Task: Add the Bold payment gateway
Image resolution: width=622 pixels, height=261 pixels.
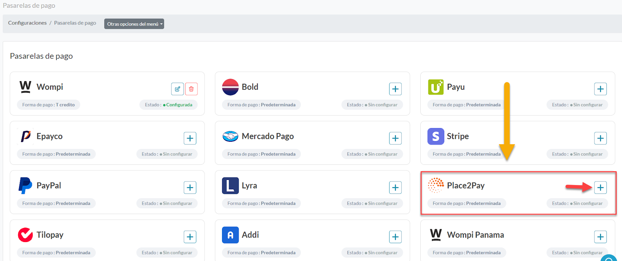Action: point(395,89)
